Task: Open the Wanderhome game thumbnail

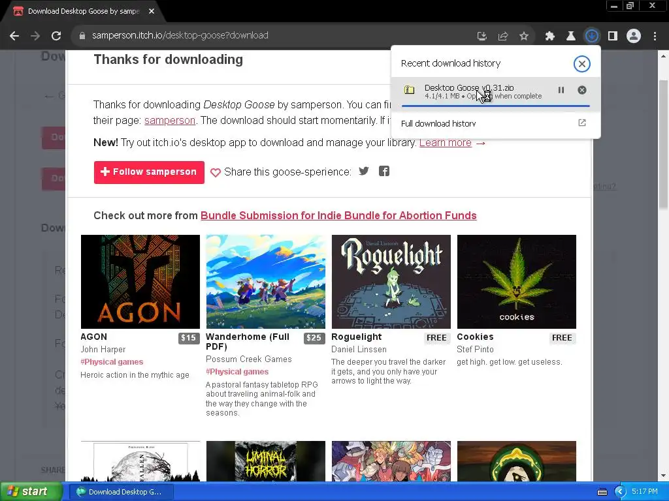Action: (265, 282)
